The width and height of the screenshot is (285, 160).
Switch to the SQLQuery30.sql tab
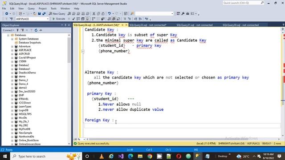coord(240,25)
